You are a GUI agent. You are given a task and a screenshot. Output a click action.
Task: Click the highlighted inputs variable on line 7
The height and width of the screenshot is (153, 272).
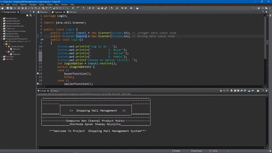click(81, 36)
